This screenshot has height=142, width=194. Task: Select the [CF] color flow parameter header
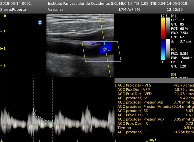(x=174, y=49)
